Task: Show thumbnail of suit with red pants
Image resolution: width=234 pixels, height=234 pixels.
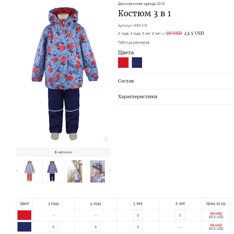Action: click(29, 171)
